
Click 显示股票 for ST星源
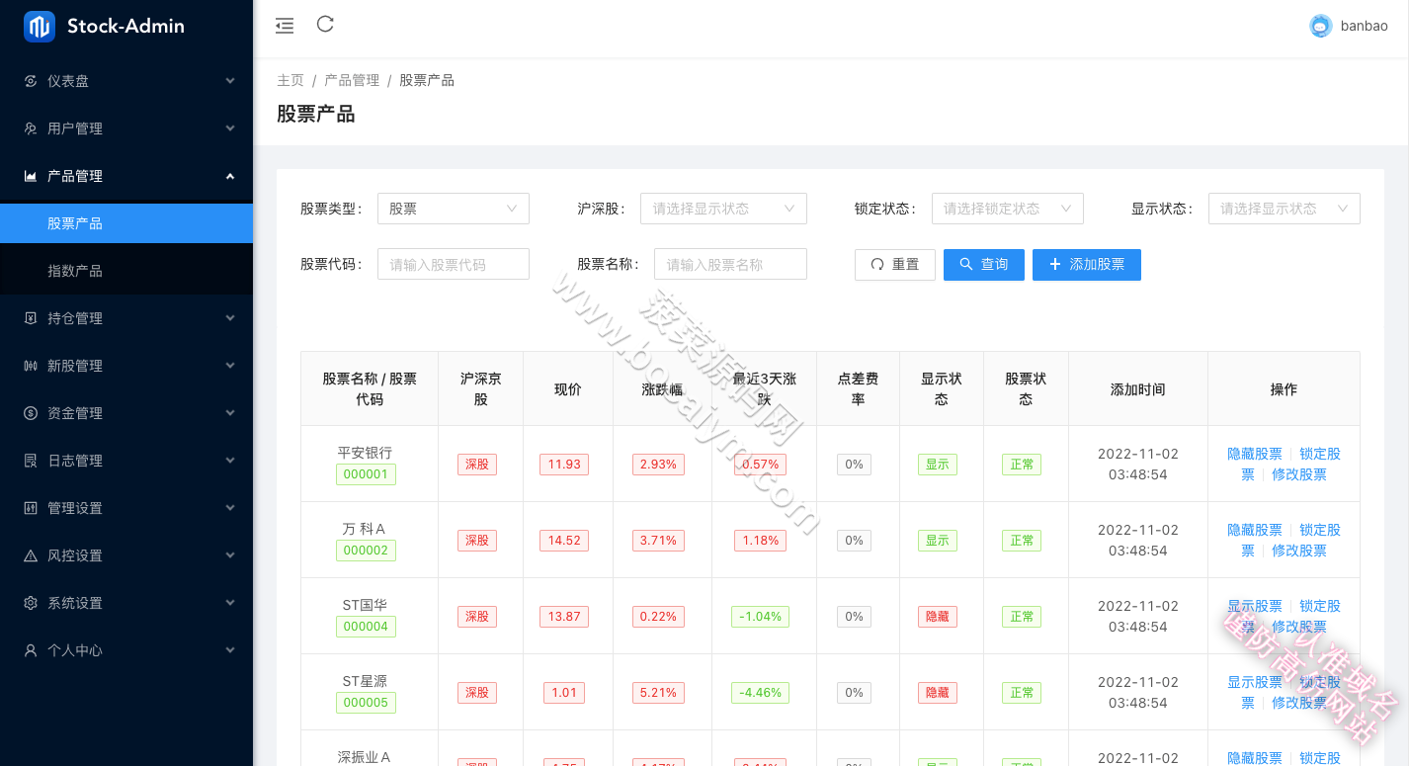(1255, 682)
